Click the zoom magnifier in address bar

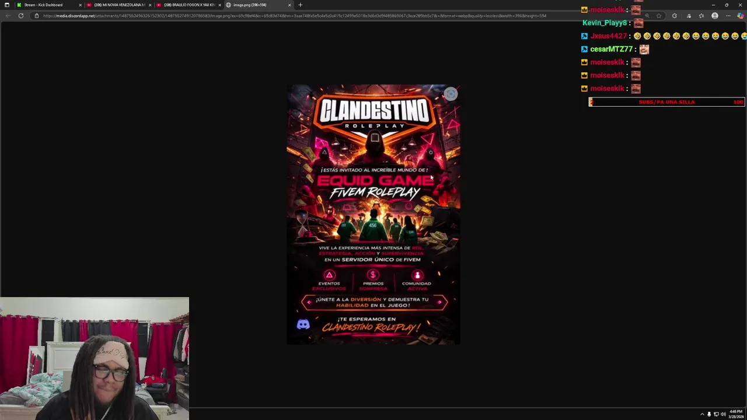click(647, 16)
